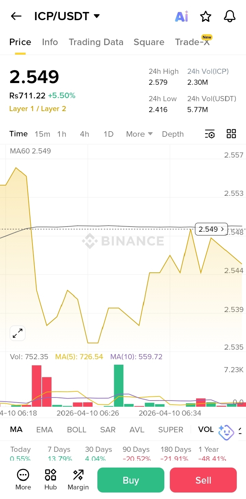Expand the current price 2.549 label
This screenshot has width=246, height=499.
point(211,229)
